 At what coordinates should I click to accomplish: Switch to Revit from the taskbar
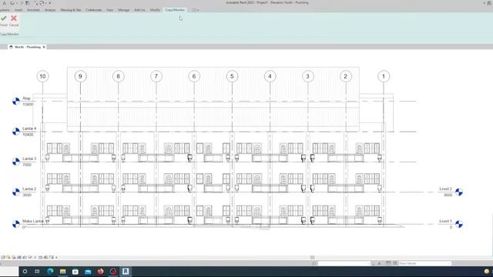coord(126,272)
